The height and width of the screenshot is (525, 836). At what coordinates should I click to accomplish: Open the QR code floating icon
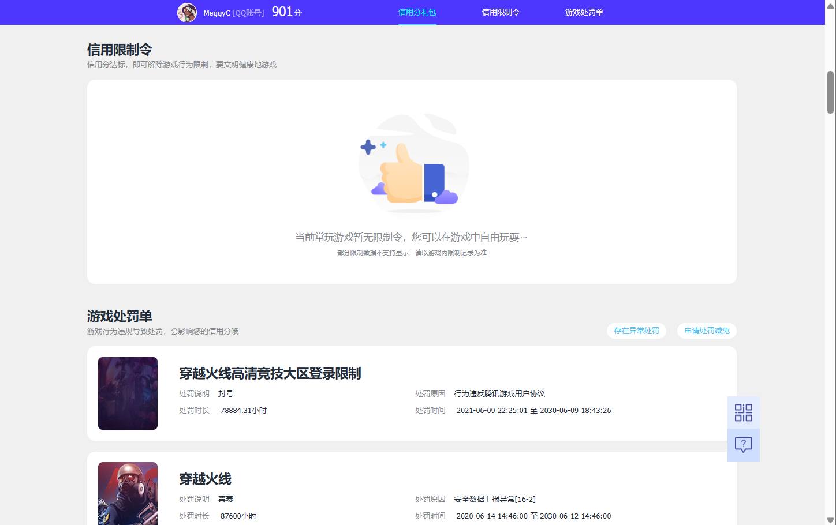(x=743, y=412)
